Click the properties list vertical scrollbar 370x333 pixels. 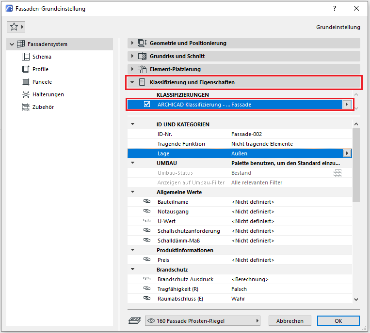point(356,165)
